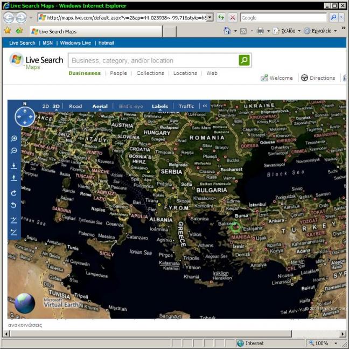
Task: Lower altitude with the down-arrow-over-line icon
Action: [x=14, y=165]
